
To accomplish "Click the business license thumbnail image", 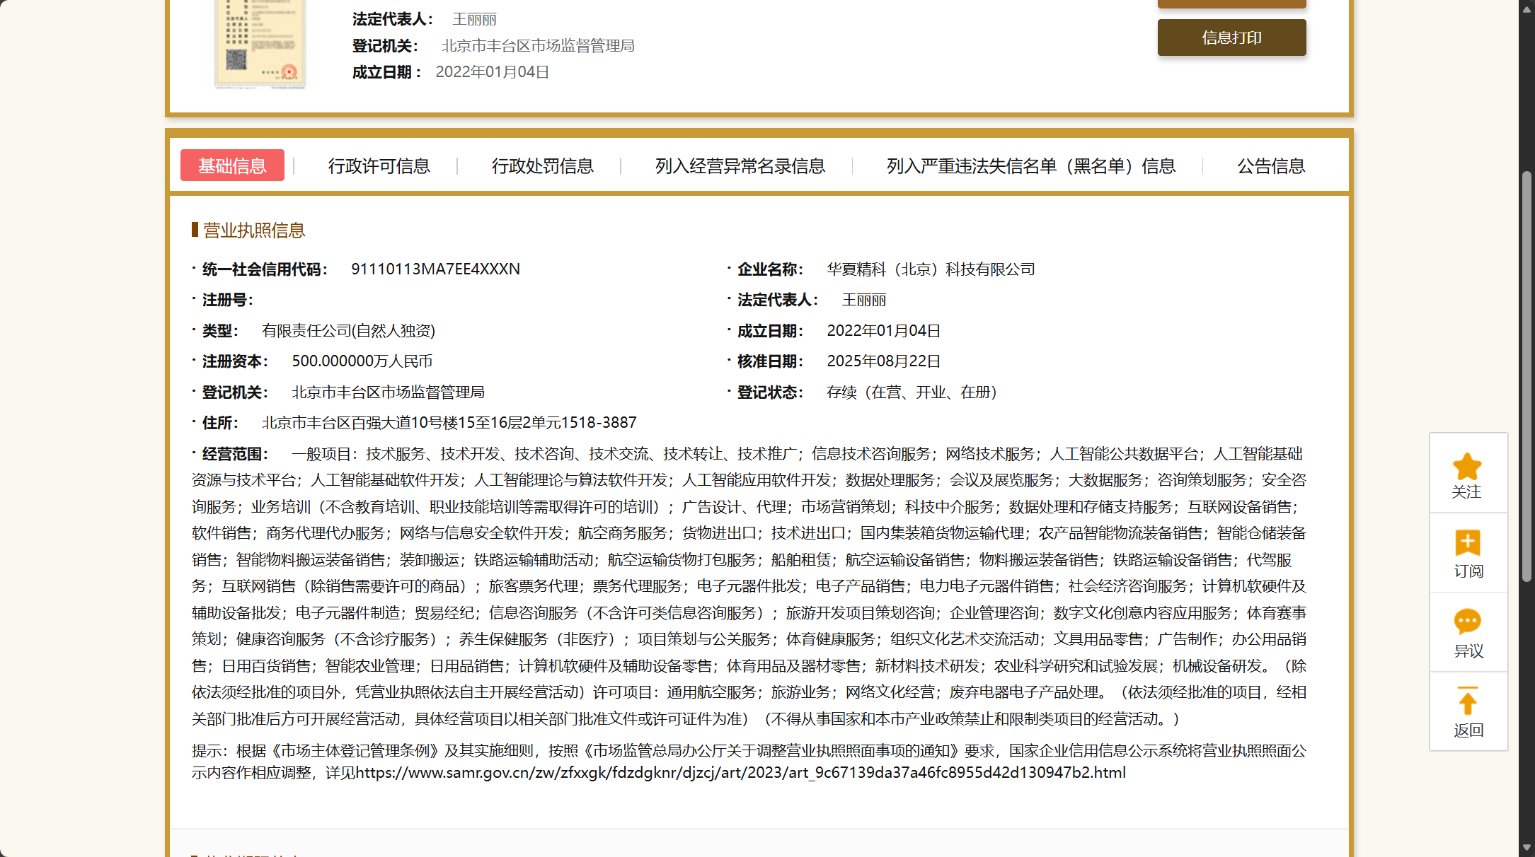I will 260,44.
